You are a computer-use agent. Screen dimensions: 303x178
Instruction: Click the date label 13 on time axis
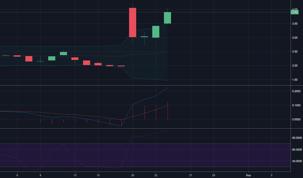point(75,175)
